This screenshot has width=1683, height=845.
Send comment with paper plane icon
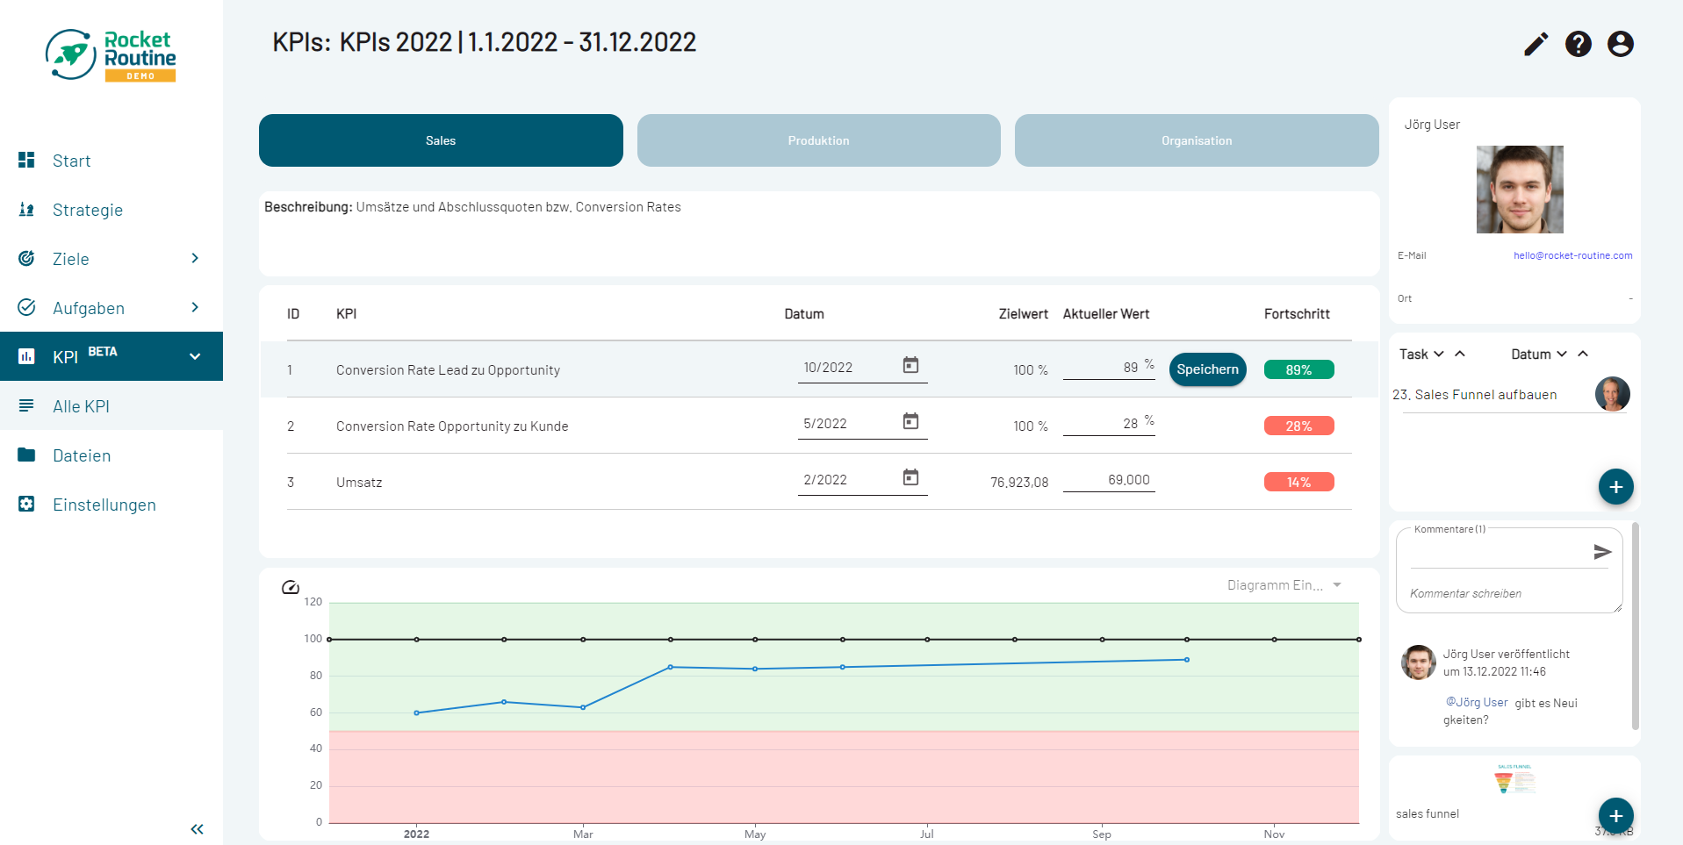[1602, 552]
